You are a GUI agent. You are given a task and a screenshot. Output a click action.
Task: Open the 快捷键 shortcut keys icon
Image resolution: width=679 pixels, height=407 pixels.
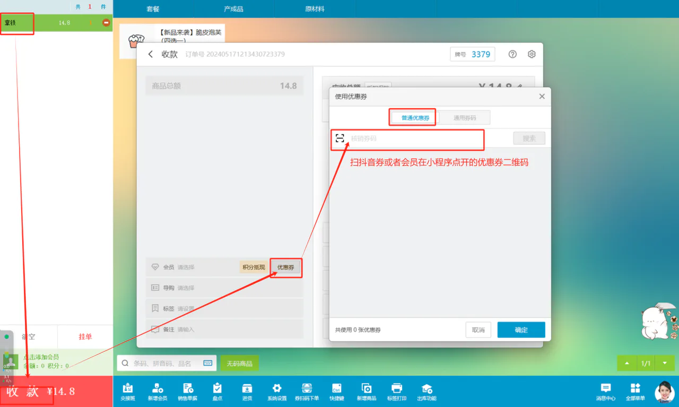pyautogui.click(x=336, y=392)
